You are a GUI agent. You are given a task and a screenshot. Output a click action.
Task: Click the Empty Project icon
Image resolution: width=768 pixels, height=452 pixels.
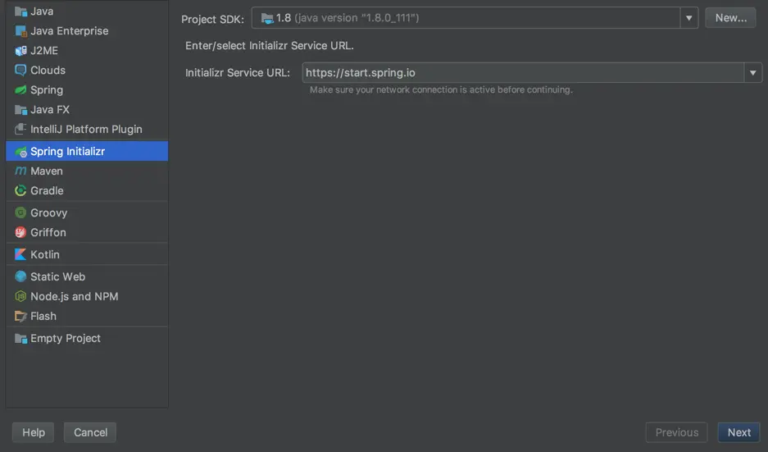(20, 338)
